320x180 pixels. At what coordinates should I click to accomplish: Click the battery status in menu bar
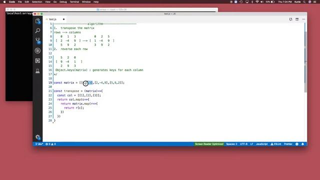(270, 2)
